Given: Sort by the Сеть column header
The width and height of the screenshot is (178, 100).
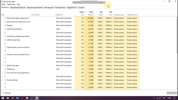Looking at the screenshot, I should (108, 13).
